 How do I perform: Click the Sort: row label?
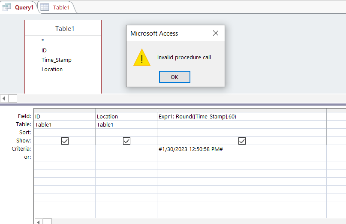click(x=25, y=133)
